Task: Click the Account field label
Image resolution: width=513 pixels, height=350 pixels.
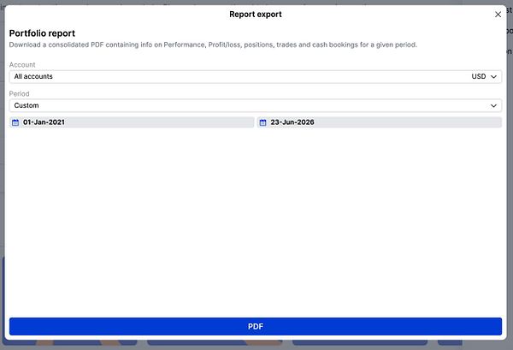Action: click(x=22, y=65)
